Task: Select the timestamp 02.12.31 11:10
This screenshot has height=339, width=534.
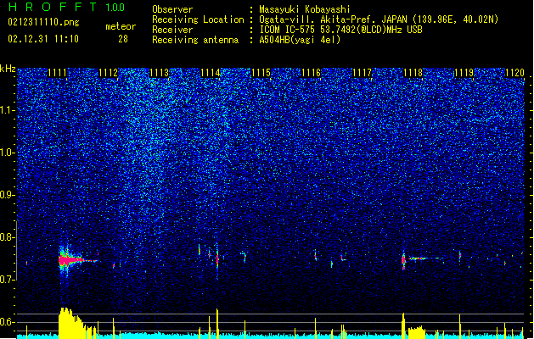Action: click(43, 39)
